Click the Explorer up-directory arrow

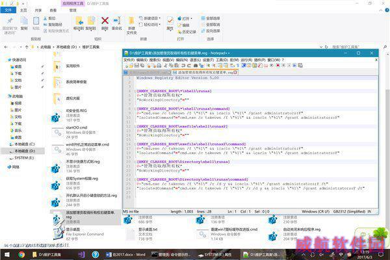[x=27, y=47]
